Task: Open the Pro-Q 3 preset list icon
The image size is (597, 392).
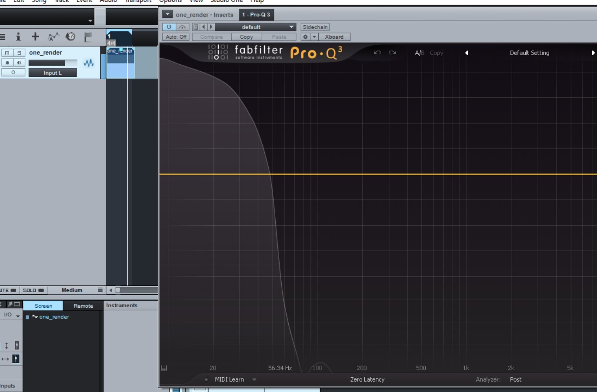Action: (196, 27)
